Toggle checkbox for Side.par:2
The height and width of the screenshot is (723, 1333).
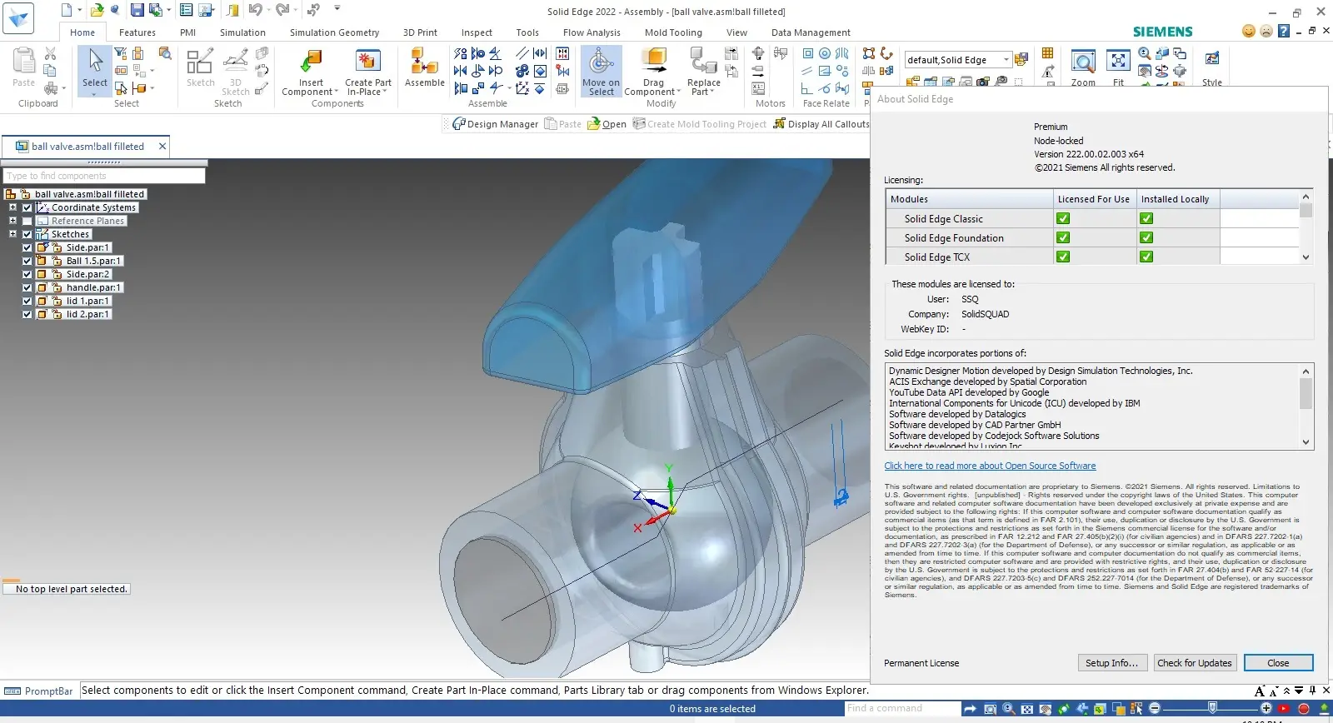coord(27,274)
